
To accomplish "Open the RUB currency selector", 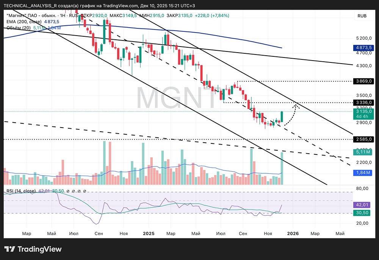I will pyautogui.click(x=362, y=16).
